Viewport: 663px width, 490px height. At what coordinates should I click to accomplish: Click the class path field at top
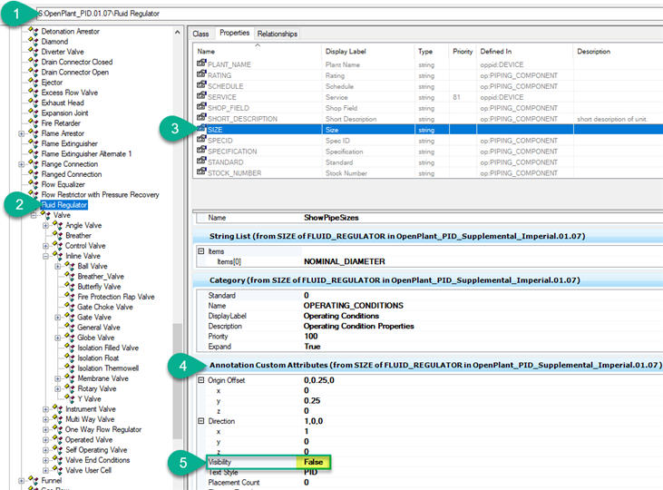pos(349,14)
